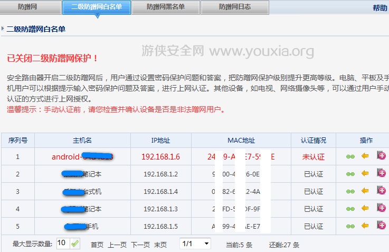
Task: Click the red 未认证 status cell
Action: coord(314,157)
